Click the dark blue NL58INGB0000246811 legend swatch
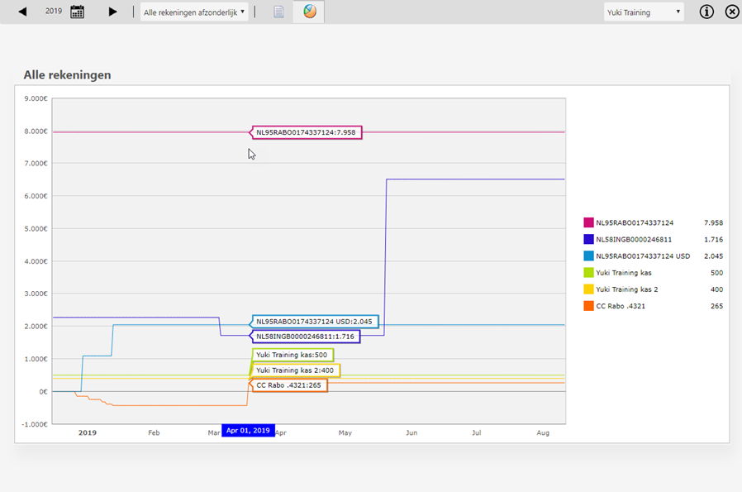 click(588, 239)
